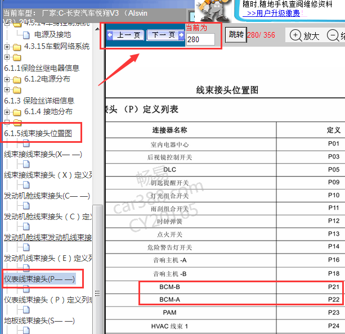
Task: Select 6.1.4 接地分布 tree item
Action: pyautogui.click(x=48, y=111)
